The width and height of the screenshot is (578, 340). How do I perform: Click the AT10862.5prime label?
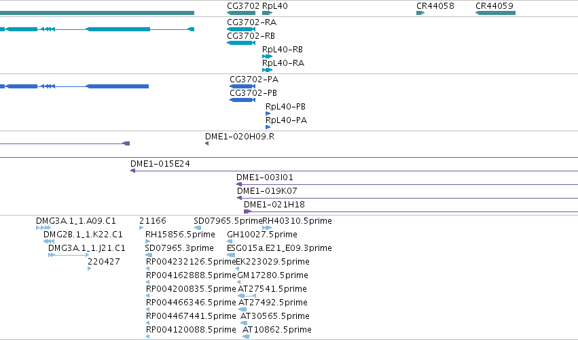pyautogui.click(x=277, y=330)
